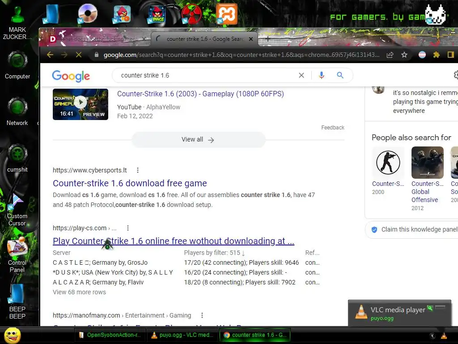This screenshot has width=458, height=344.
Task: Select the counter strike 1.6 Google tab
Action: (x=204, y=39)
